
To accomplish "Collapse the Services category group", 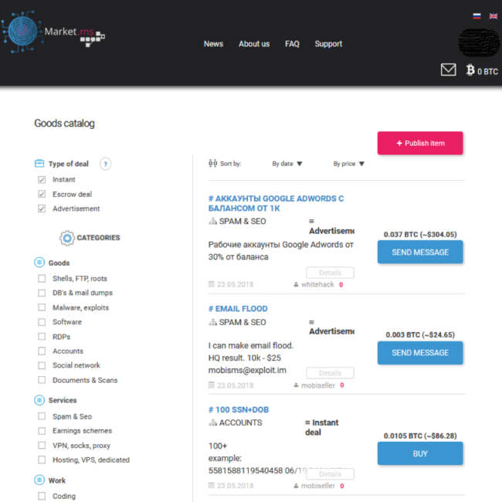I will pos(40,400).
